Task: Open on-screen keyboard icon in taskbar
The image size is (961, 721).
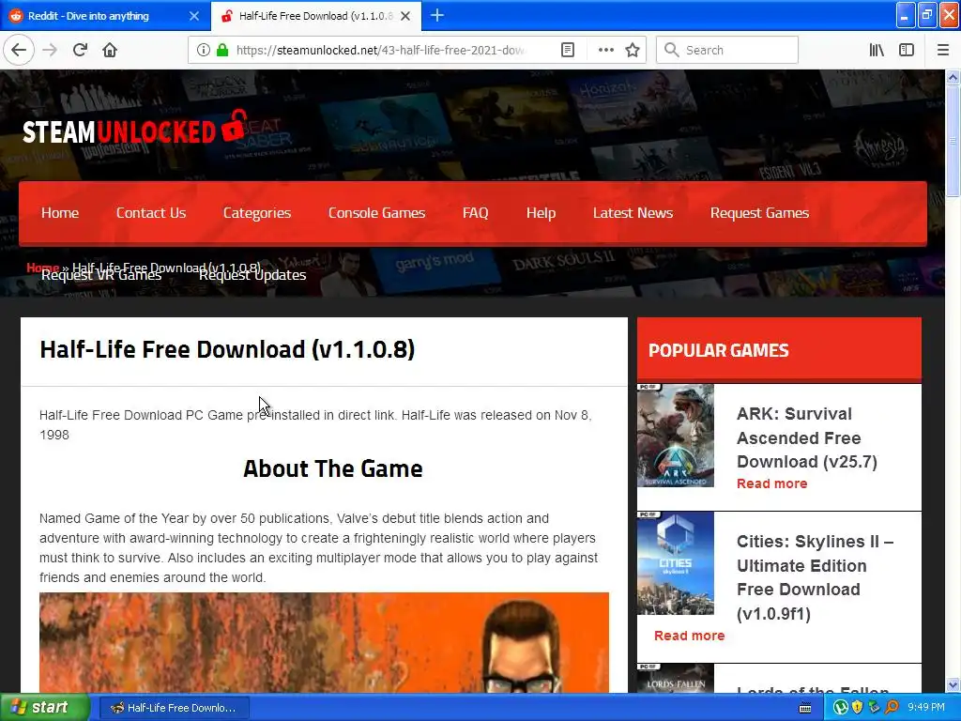Action: point(805,708)
